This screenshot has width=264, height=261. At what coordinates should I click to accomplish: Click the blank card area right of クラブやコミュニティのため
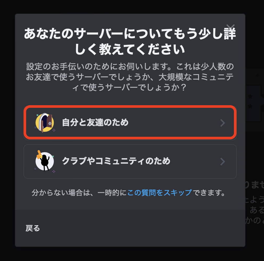(195, 161)
